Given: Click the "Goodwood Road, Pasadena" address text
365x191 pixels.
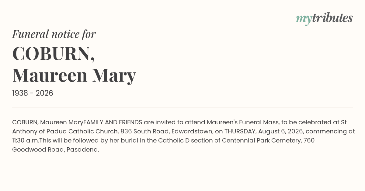Looking at the screenshot, I should click(56, 150).
